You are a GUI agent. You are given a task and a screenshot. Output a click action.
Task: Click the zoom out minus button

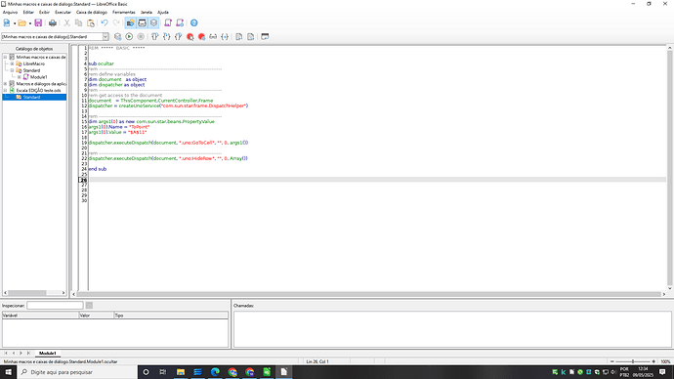[612, 361]
